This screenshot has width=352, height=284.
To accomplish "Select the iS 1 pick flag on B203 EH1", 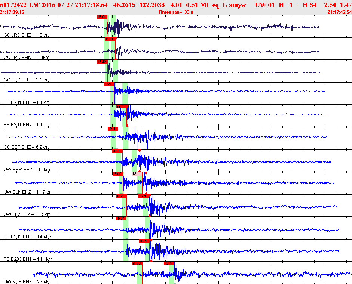I will click(144, 241).
